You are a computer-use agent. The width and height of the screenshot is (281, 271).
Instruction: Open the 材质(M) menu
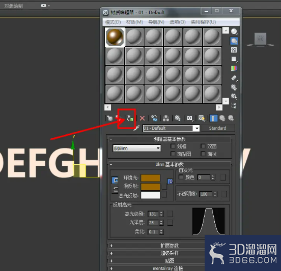click(134, 22)
